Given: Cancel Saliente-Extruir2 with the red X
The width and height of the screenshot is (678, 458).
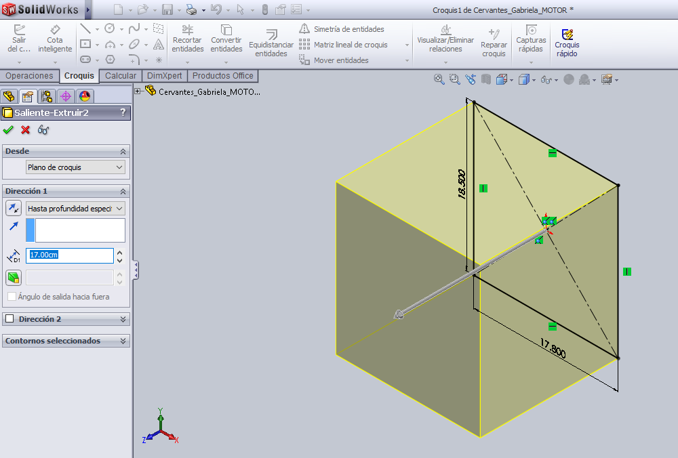Looking at the screenshot, I should [25, 129].
